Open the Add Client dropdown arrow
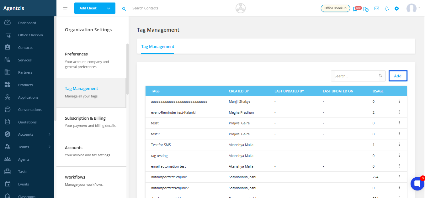Image resolution: width=425 pixels, height=198 pixels. (x=109, y=8)
